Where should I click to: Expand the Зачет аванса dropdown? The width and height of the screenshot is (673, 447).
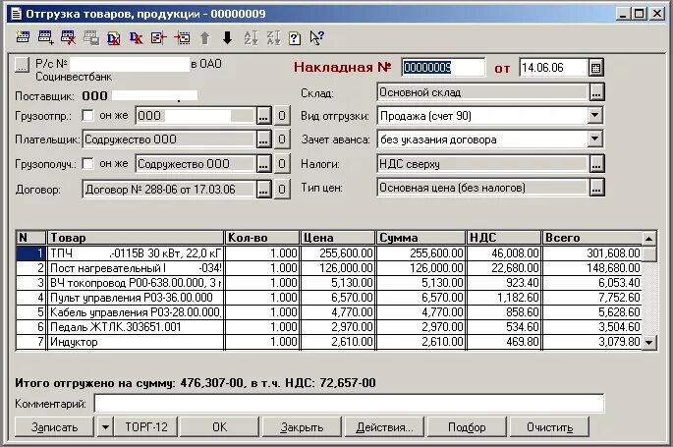(594, 139)
